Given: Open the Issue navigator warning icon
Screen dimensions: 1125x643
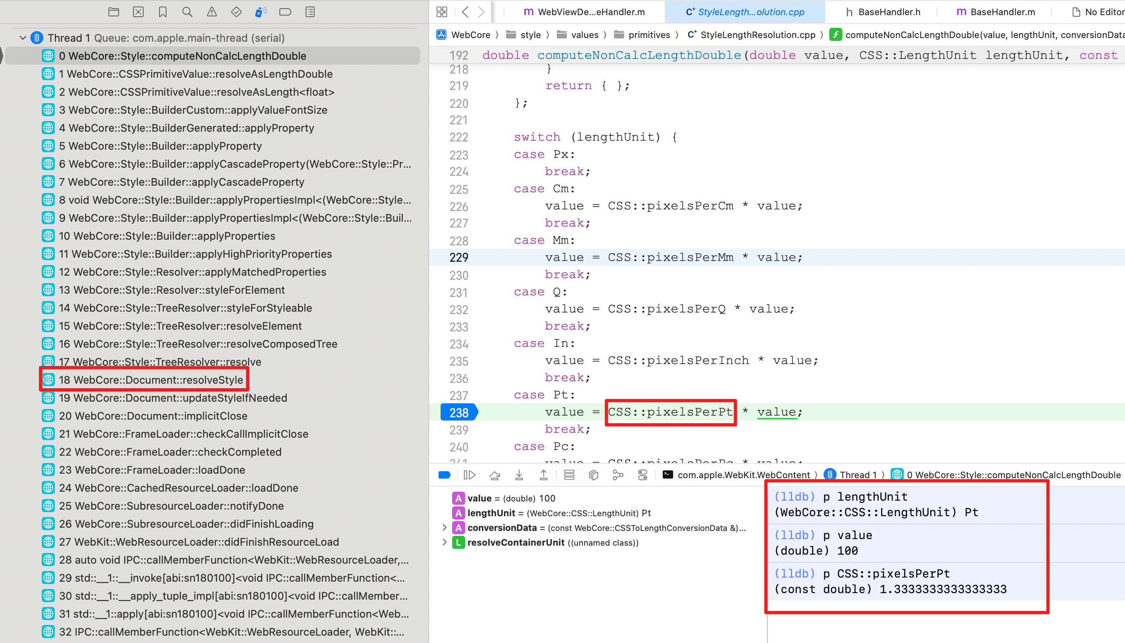Looking at the screenshot, I should coord(211,12).
